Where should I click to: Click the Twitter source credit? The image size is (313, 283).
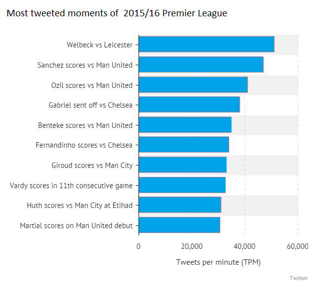pos(299,278)
